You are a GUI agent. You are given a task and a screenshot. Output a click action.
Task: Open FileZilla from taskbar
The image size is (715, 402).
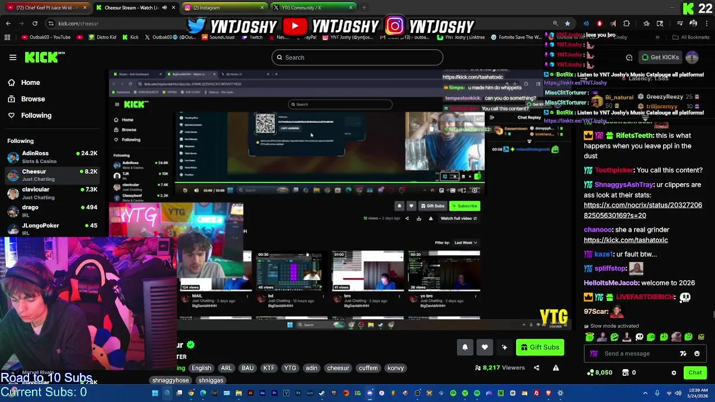(x=537, y=393)
